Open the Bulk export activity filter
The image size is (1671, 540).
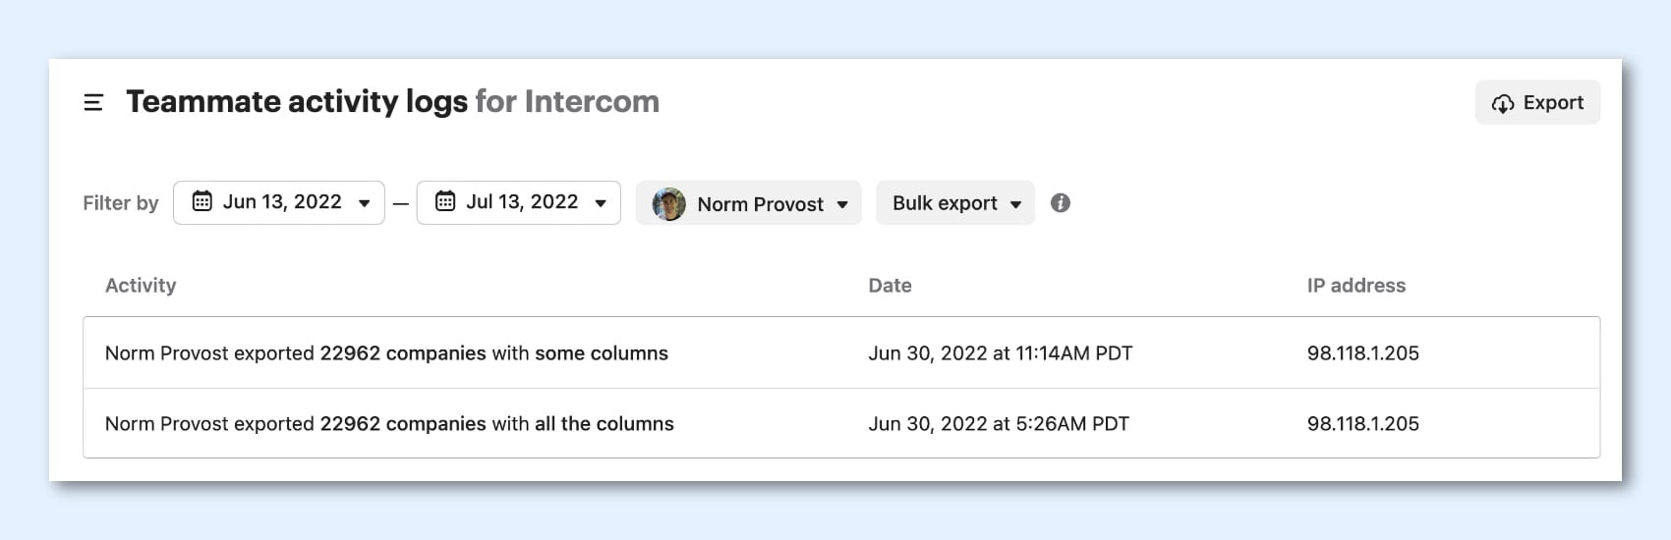pos(955,203)
